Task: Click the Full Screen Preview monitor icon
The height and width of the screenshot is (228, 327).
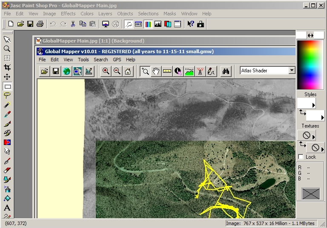Action: click(x=106, y=24)
